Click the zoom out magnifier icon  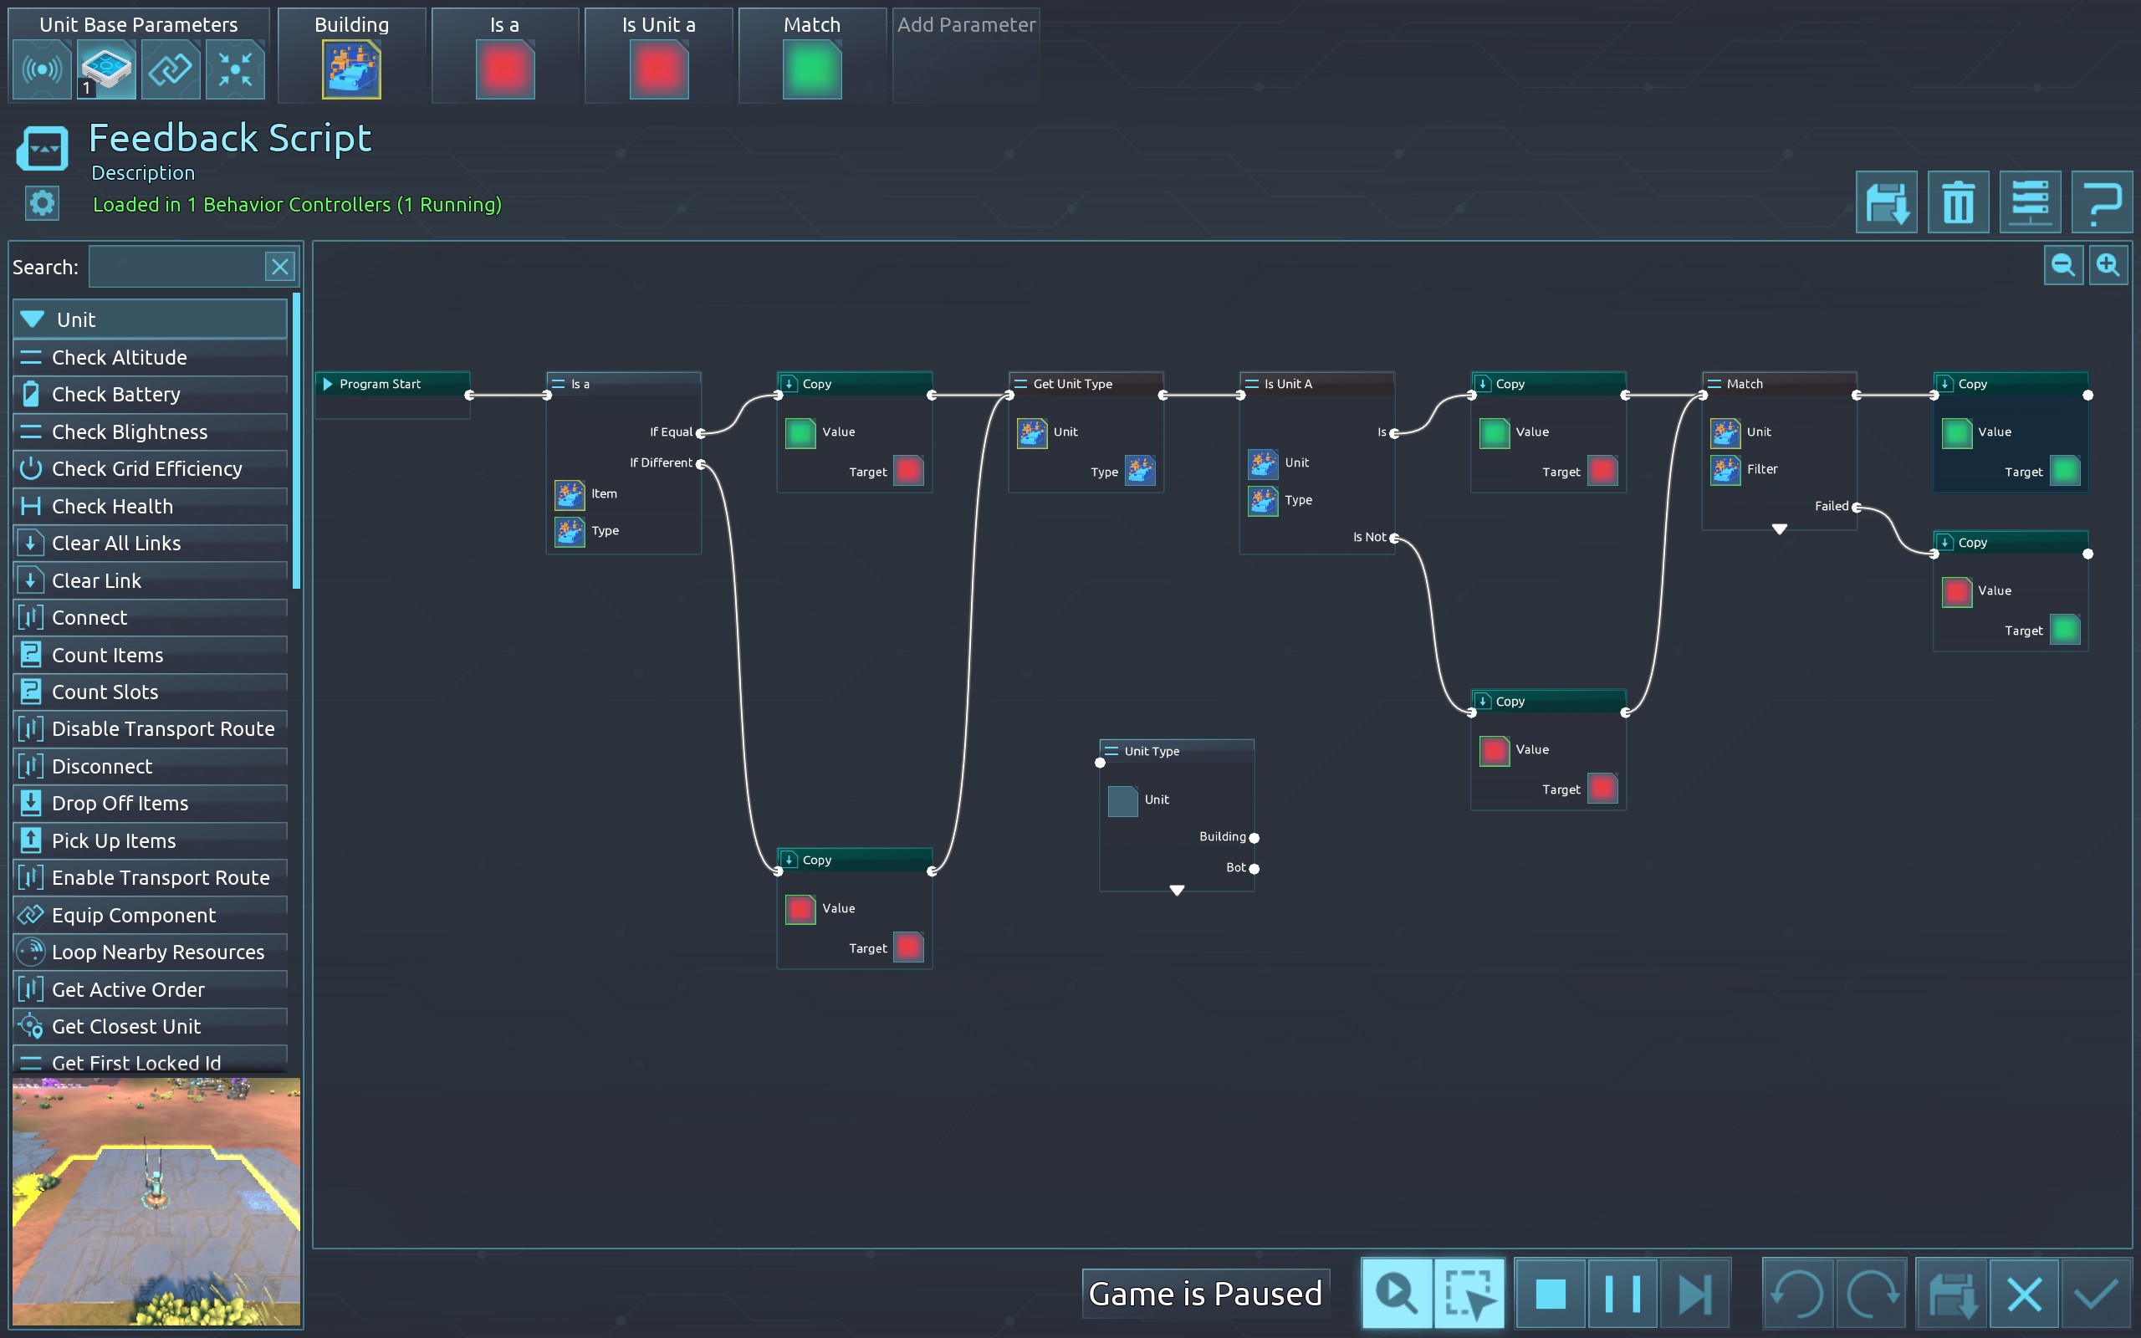(x=2063, y=265)
